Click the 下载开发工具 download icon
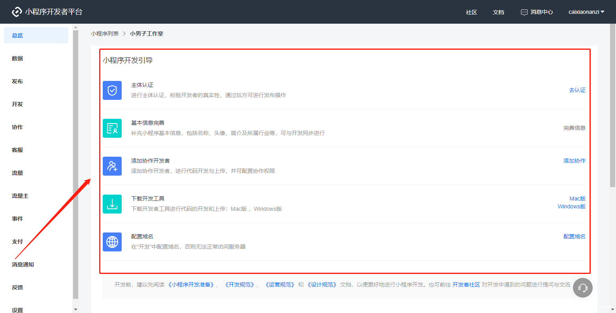The height and width of the screenshot is (313, 616). [x=112, y=204]
